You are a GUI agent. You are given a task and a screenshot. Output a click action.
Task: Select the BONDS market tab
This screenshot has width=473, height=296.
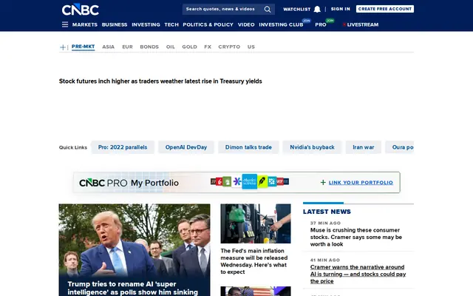coord(149,47)
